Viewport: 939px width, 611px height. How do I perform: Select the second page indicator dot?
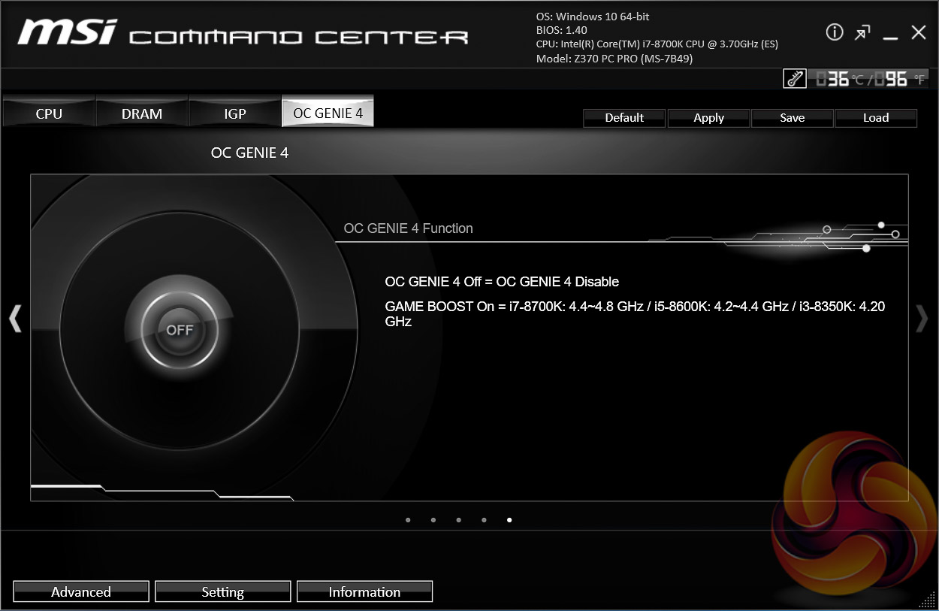[x=433, y=519]
